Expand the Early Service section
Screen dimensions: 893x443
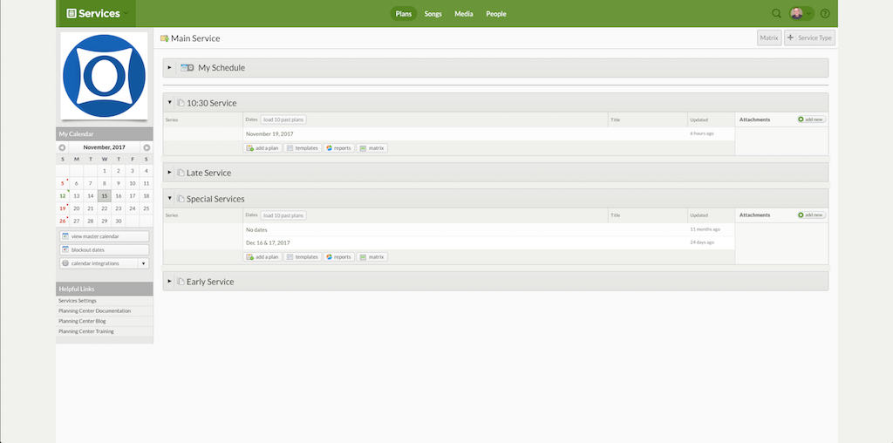(x=170, y=282)
